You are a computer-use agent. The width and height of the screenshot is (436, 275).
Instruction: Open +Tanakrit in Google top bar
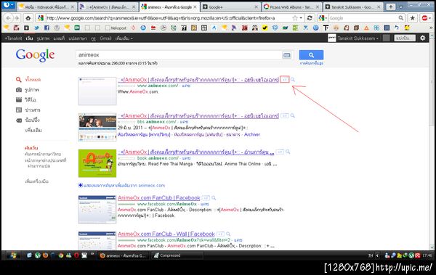(x=13, y=38)
